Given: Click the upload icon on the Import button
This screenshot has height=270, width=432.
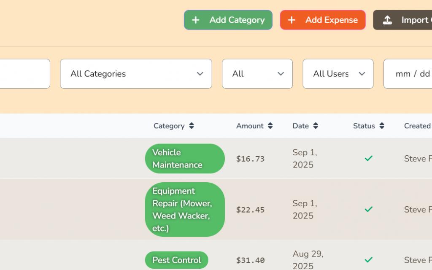Looking at the screenshot, I should point(388,19).
